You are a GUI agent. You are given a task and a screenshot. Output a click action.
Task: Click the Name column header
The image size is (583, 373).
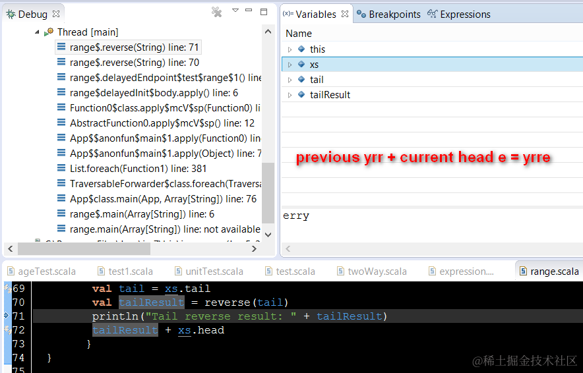point(299,34)
